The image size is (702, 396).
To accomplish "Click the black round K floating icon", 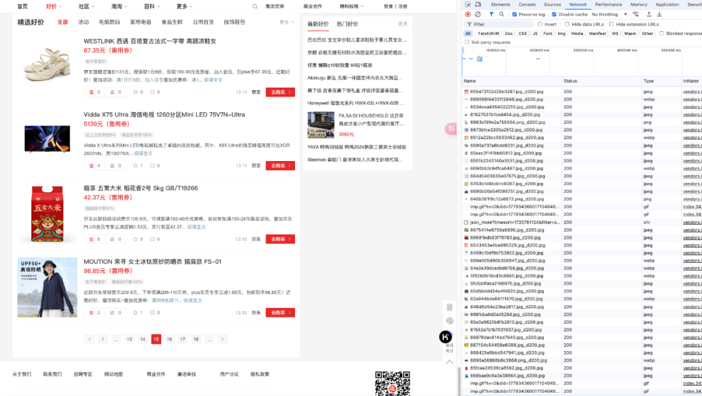I will click(x=445, y=337).
